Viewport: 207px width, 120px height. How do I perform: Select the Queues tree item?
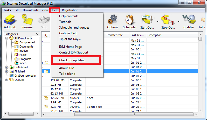pos(19,80)
